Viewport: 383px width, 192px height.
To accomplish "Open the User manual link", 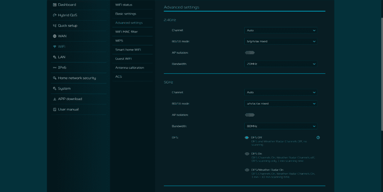I will tap(68, 110).
